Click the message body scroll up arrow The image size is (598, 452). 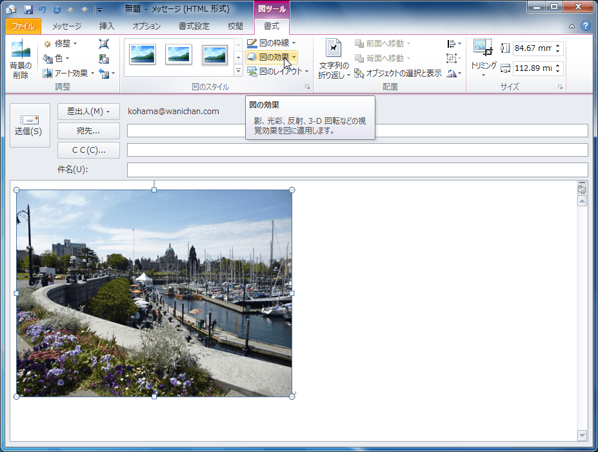tap(582, 201)
